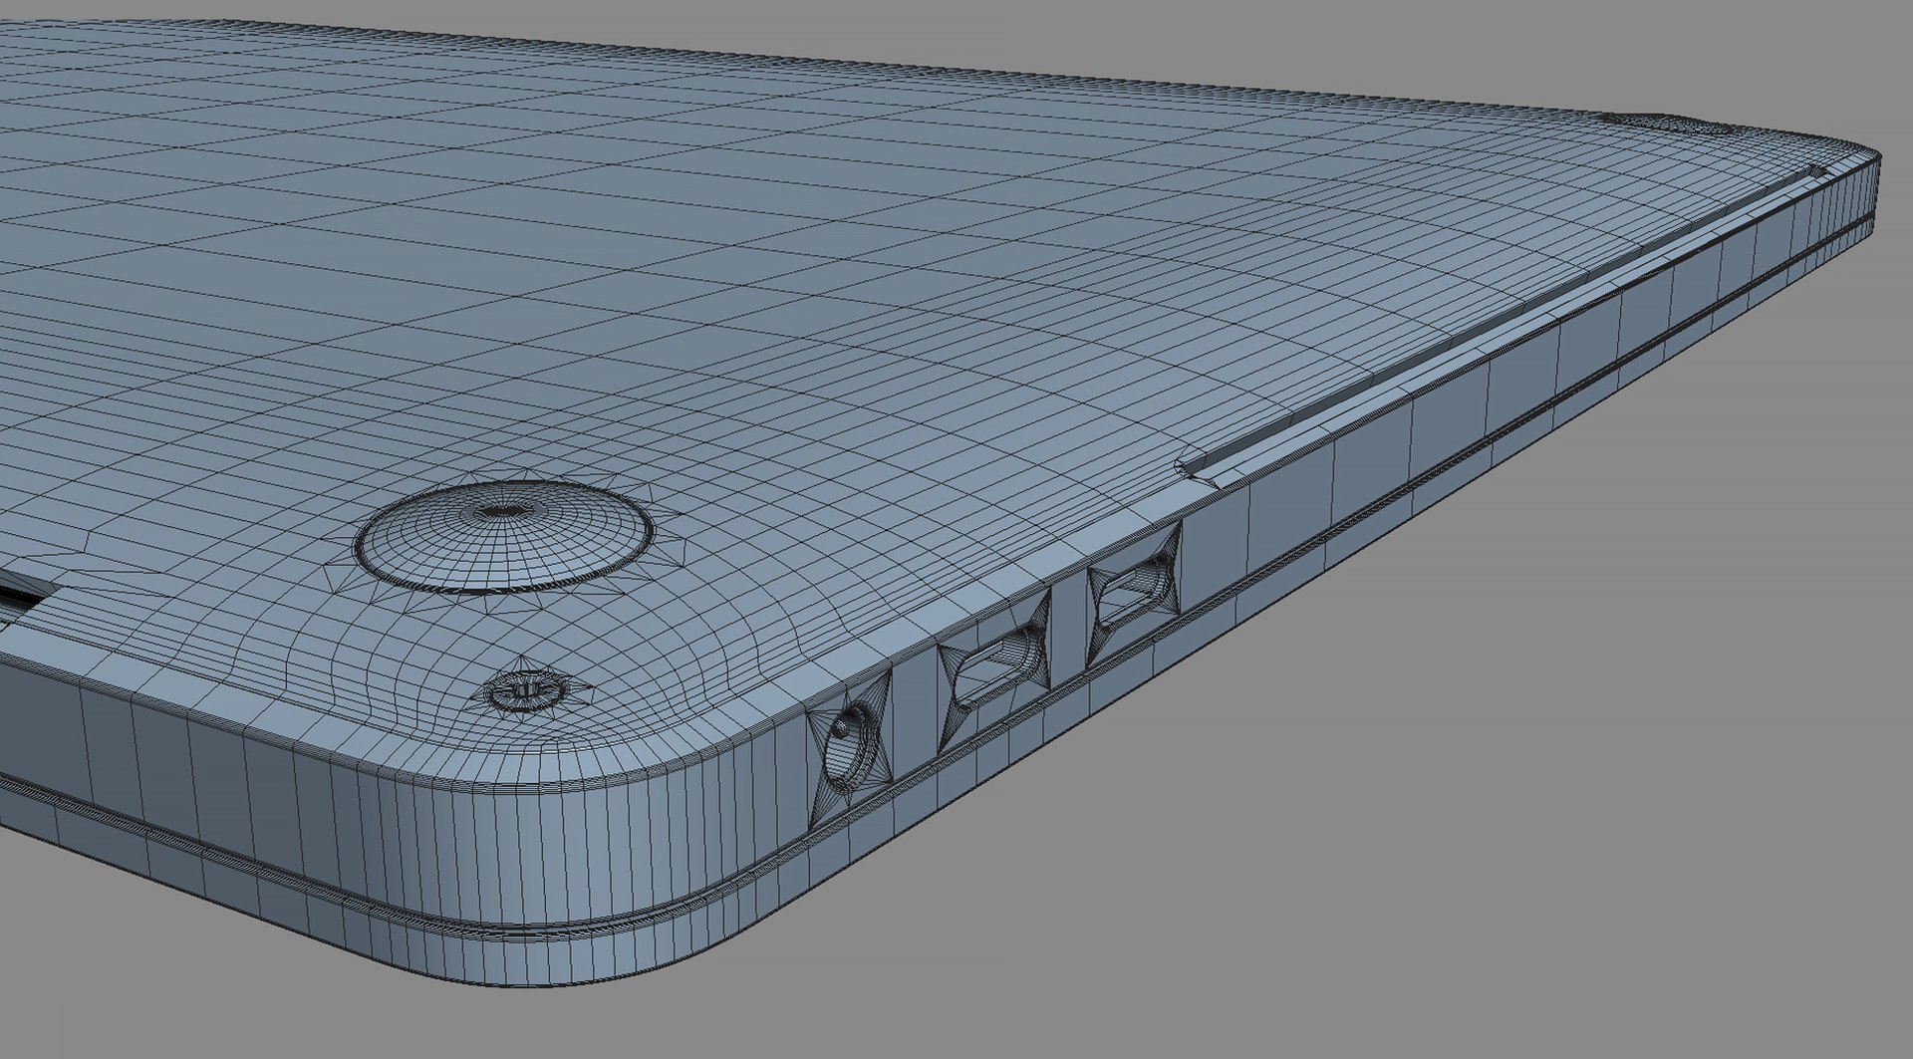
Task: Select the round headphone jack port
Action: click(x=850, y=749)
